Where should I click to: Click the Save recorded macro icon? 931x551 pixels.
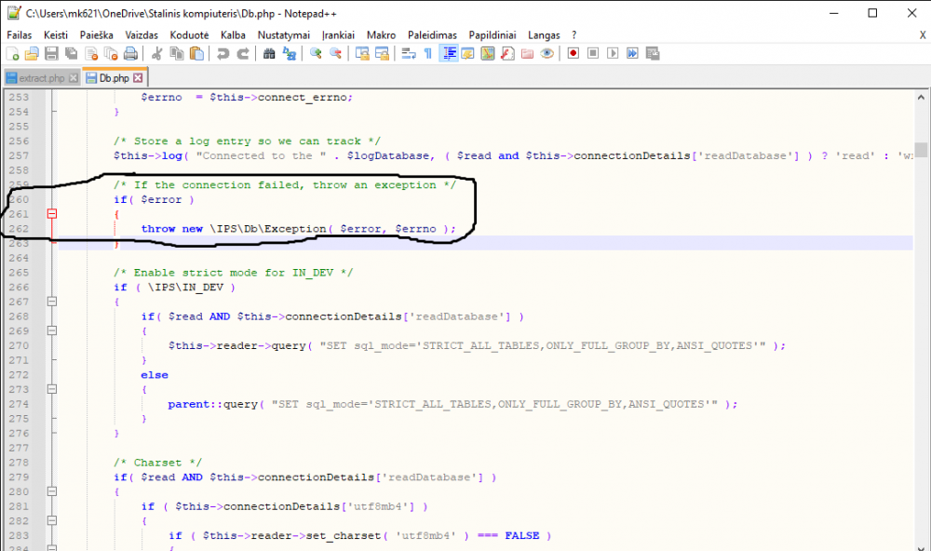pyautogui.click(x=653, y=53)
